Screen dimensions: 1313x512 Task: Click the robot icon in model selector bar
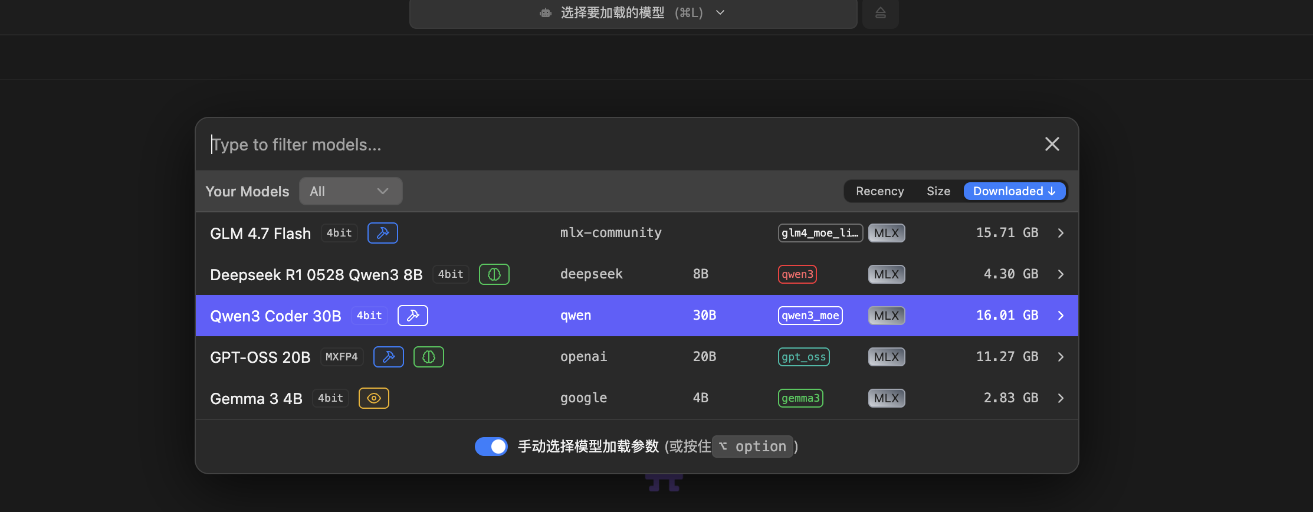point(545,13)
